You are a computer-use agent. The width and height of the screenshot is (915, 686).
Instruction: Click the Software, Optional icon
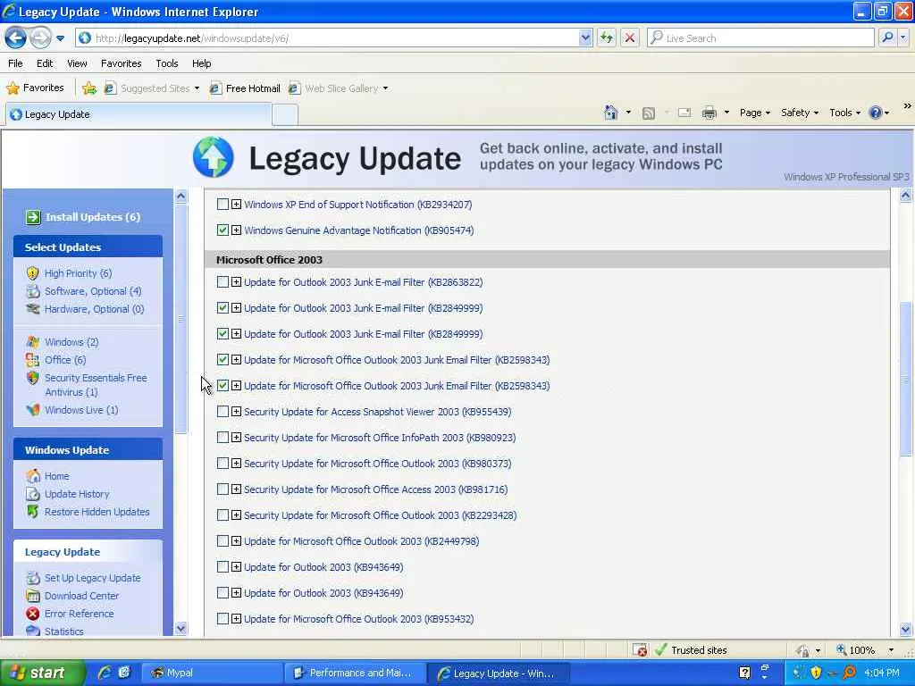[x=33, y=291]
